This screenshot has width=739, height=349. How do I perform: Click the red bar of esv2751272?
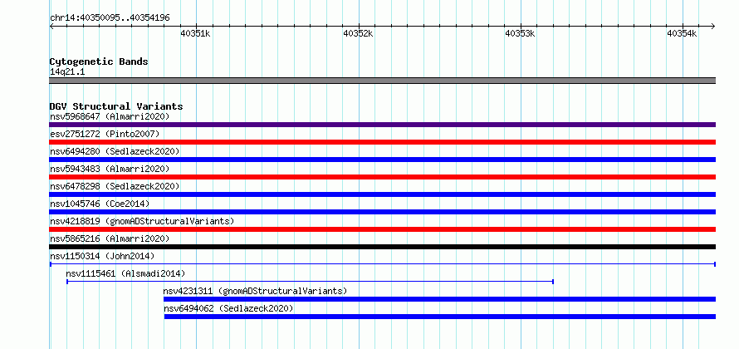382,142
